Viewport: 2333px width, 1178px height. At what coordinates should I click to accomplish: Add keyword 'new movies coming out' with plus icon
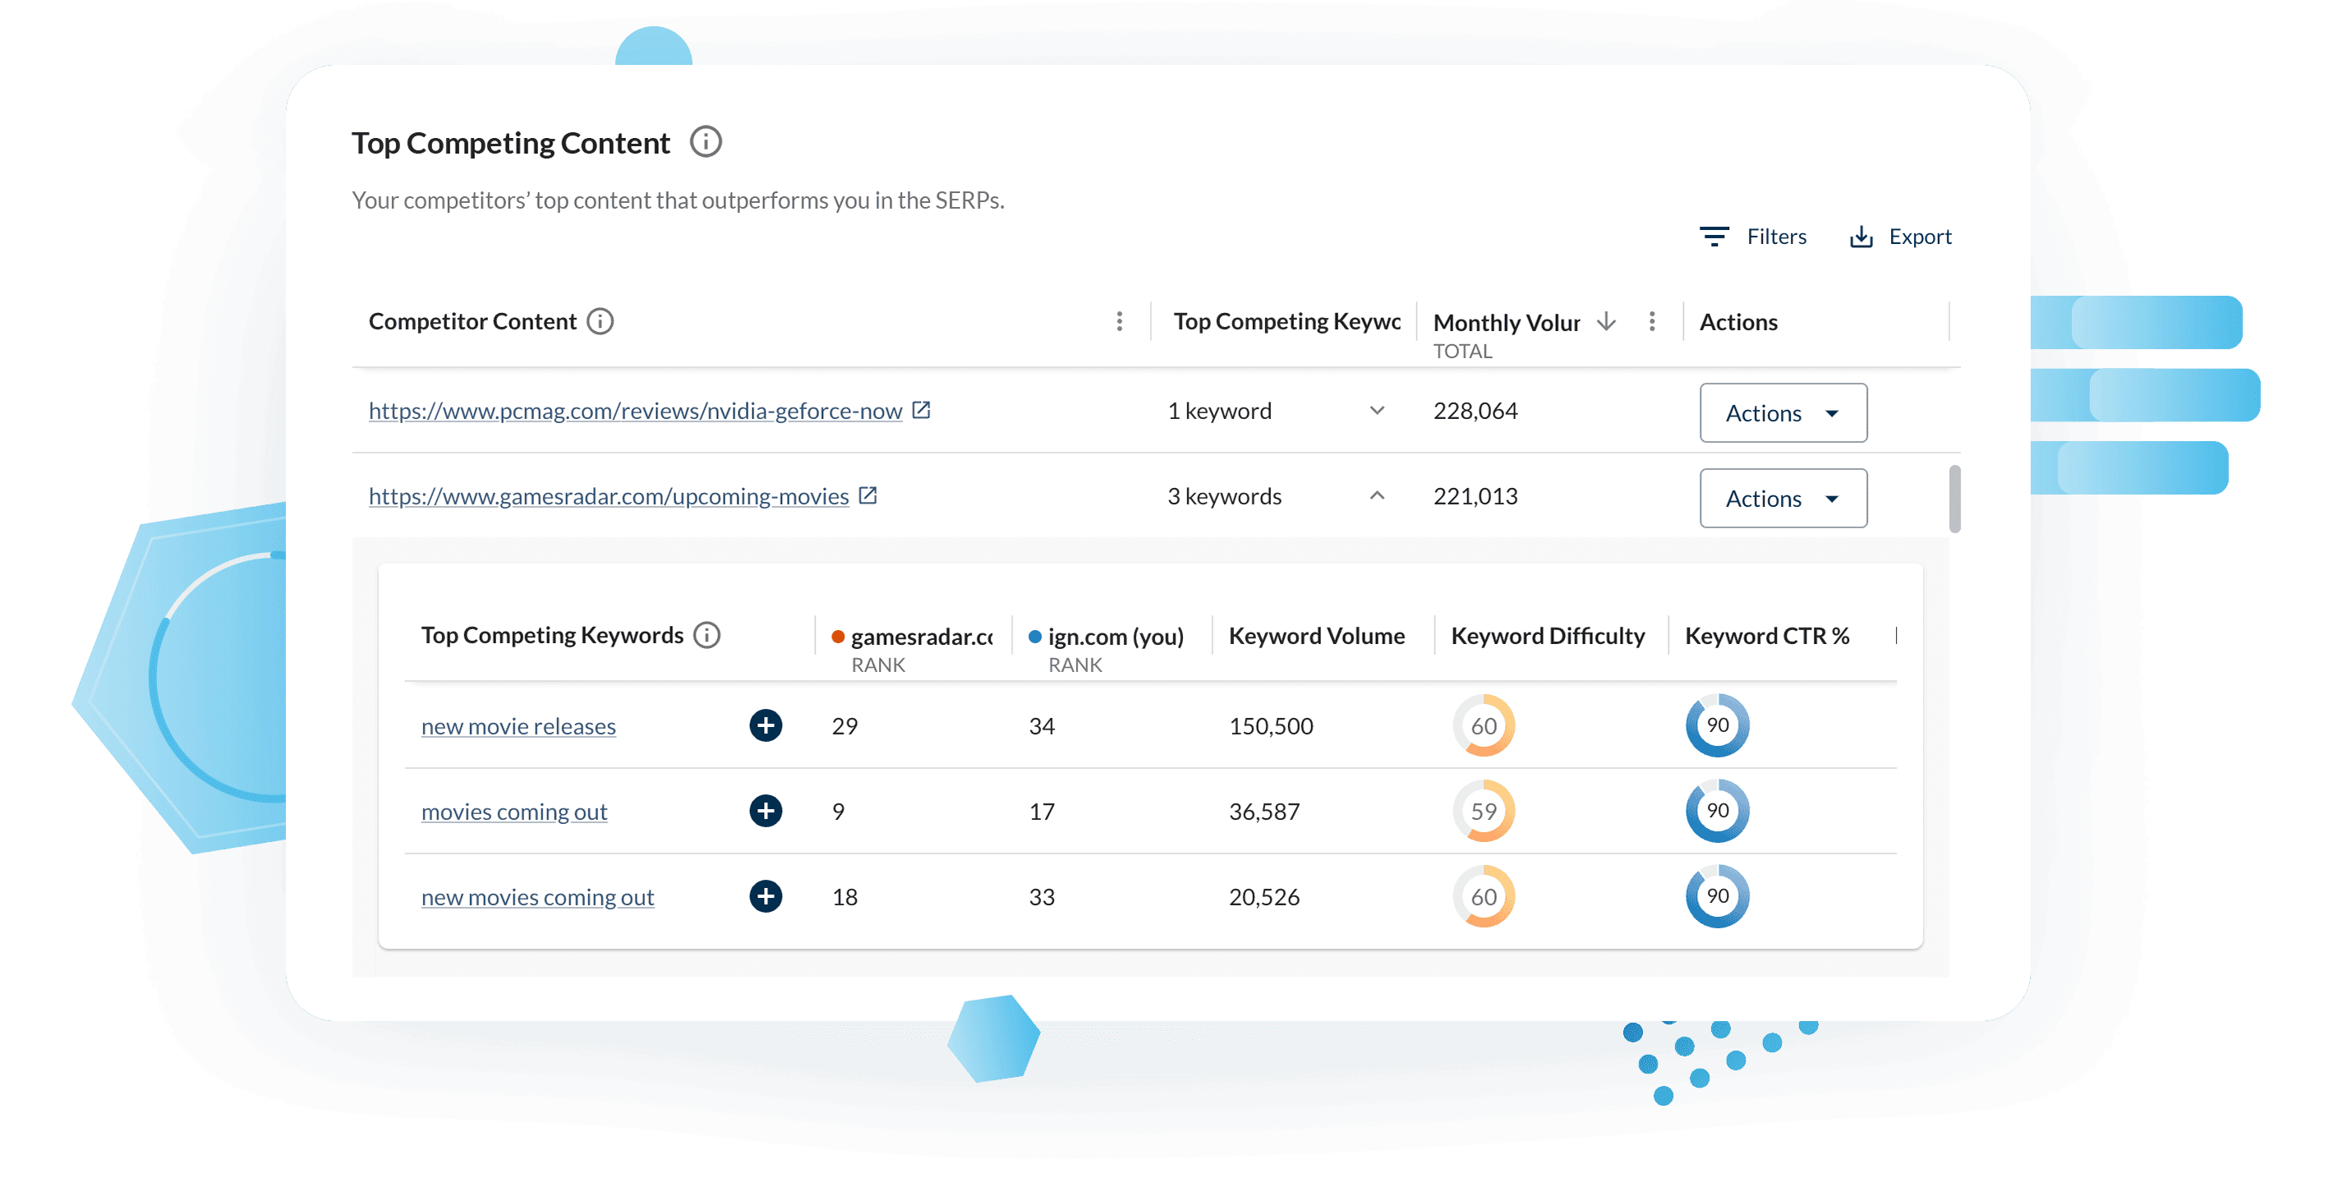pyautogui.click(x=766, y=896)
